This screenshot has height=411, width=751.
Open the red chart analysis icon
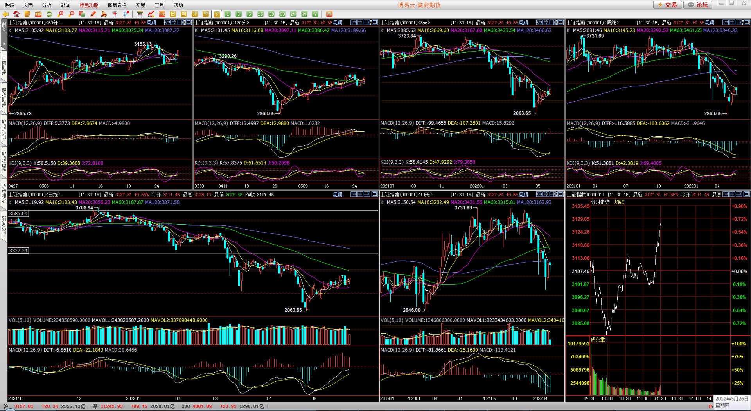151,14
